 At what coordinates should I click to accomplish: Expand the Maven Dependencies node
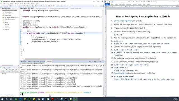tap(3, 19)
